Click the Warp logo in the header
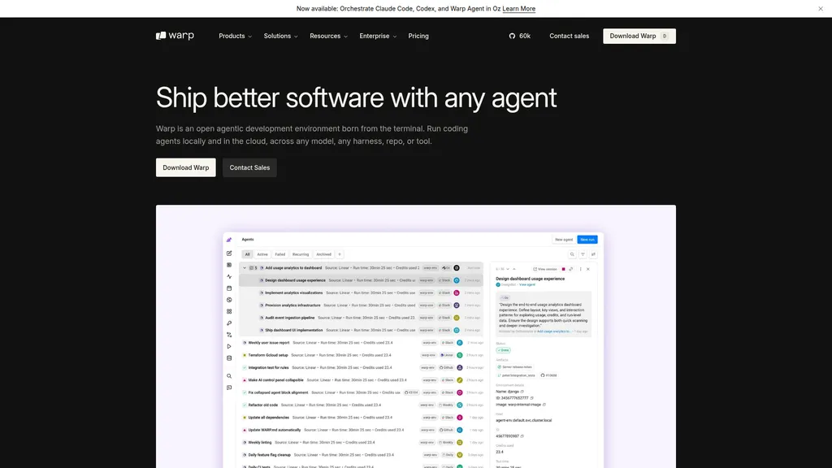 click(175, 36)
